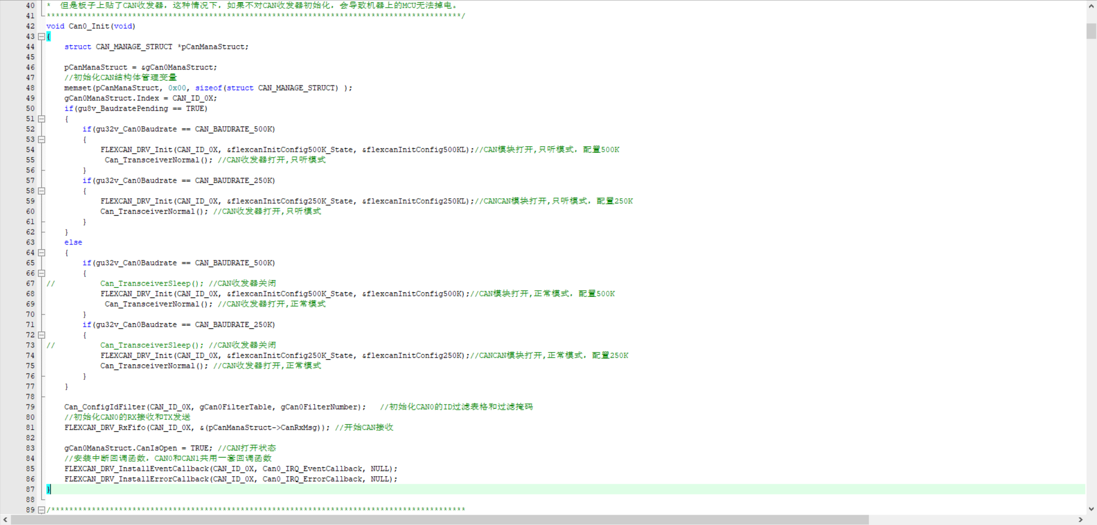Click the horizontal scrollbar right arrow
1097x525 pixels.
pyautogui.click(x=1081, y=520)
